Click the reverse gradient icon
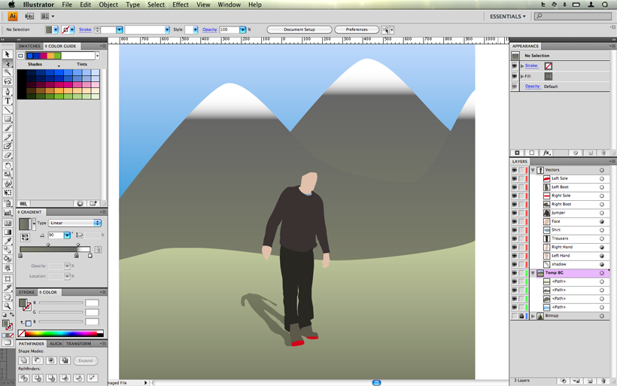617x386 pixels. [x=25, y=237]
